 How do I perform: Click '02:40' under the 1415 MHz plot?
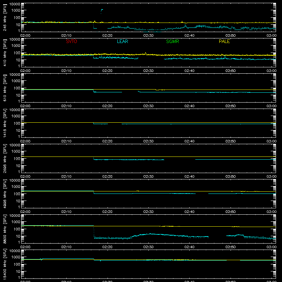189,141
